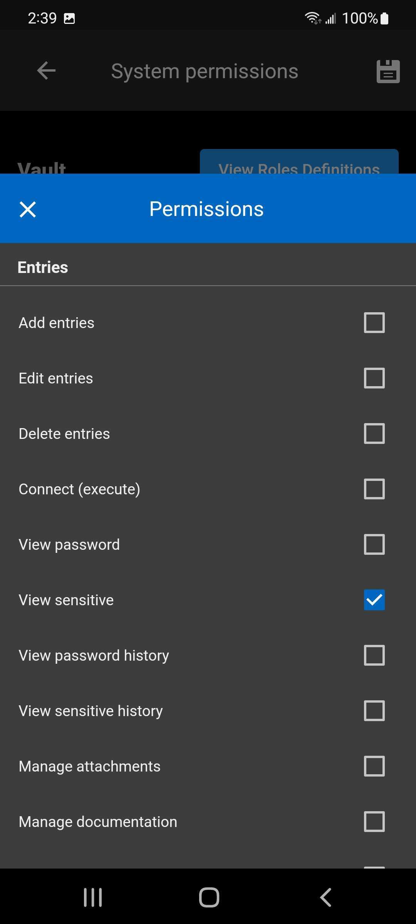The width and height of the screenshot is (416, 924).
Task: Enable Manage documentation checkbox
Action: [x=374, y=822]
